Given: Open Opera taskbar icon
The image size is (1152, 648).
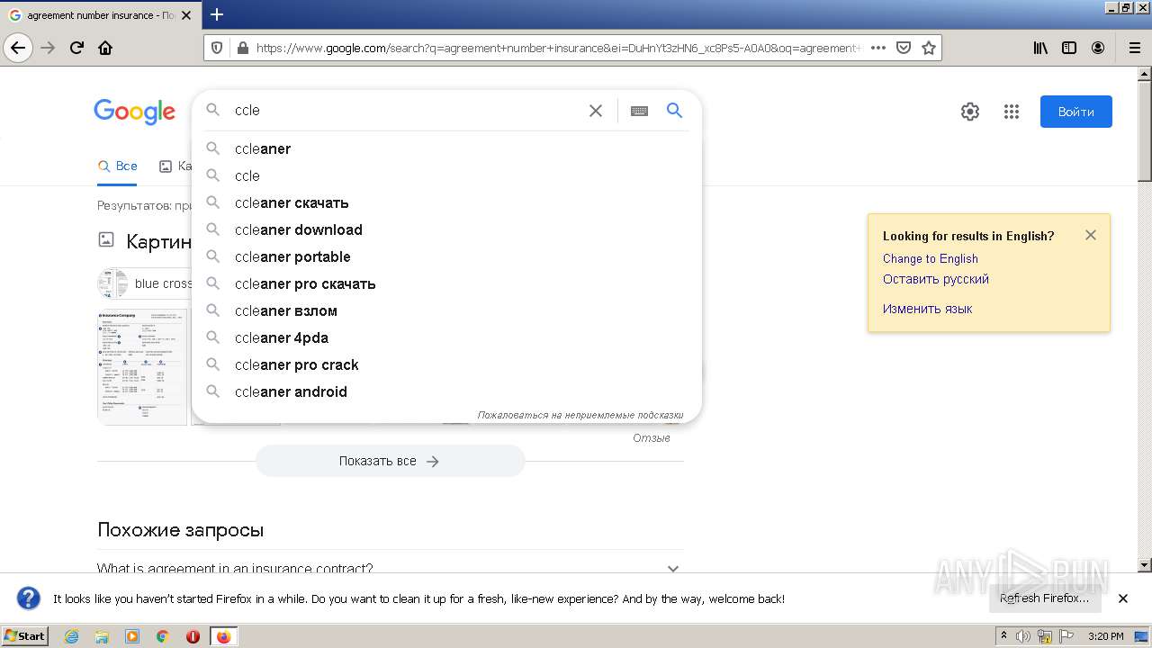Looking at the screenshot, I should pos(193,636).
